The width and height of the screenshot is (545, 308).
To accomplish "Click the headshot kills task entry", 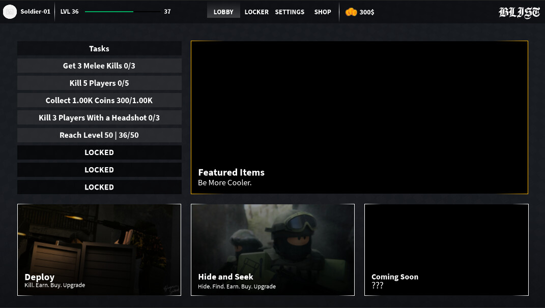I will point(99,117).
